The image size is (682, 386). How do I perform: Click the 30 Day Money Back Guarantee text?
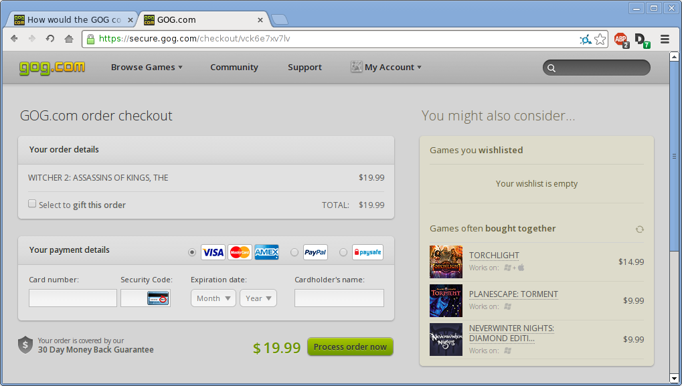coord(96,350)
